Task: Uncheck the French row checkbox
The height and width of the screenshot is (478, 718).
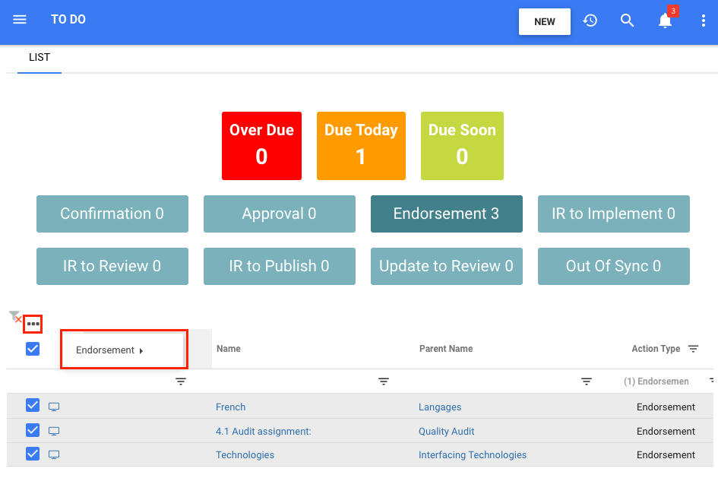Action: point(33,406)
